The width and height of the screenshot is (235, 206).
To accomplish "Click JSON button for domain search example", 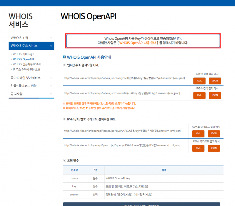I will click(215, 81).
